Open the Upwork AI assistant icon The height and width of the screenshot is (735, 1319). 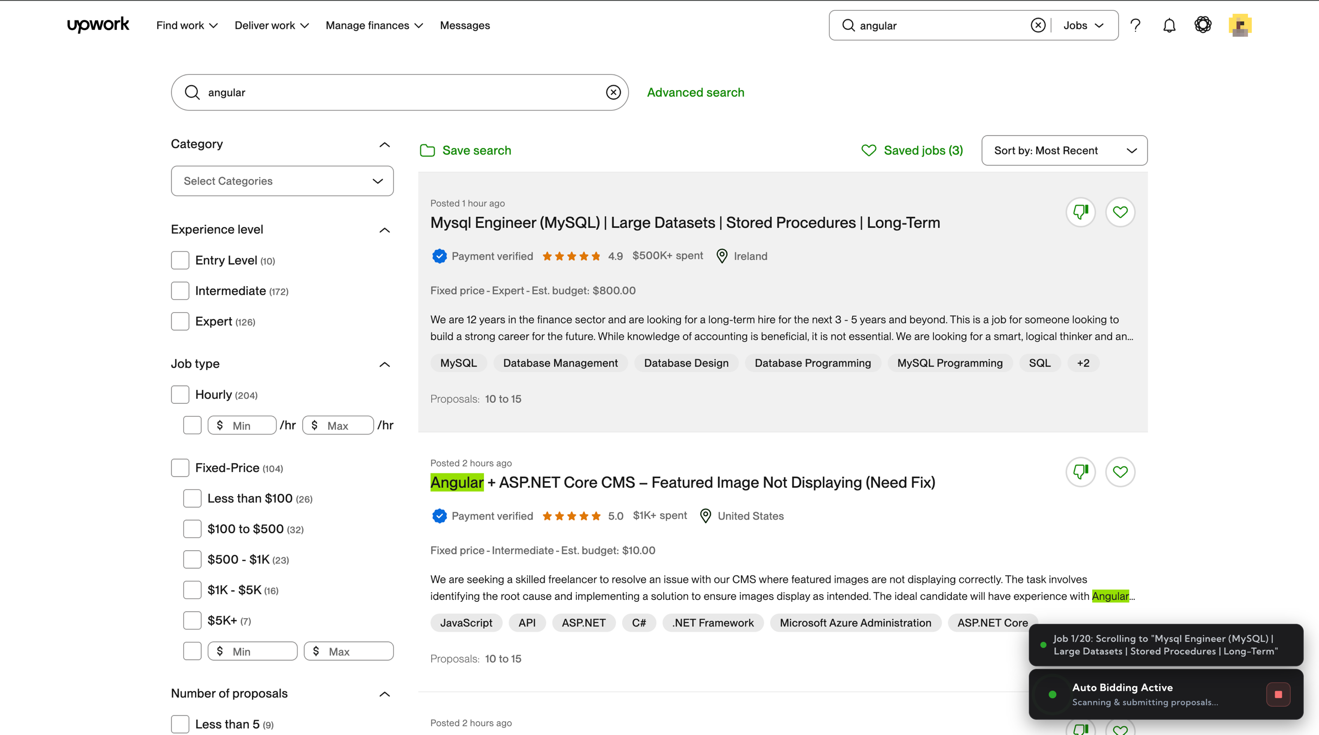coord(1203,25)
